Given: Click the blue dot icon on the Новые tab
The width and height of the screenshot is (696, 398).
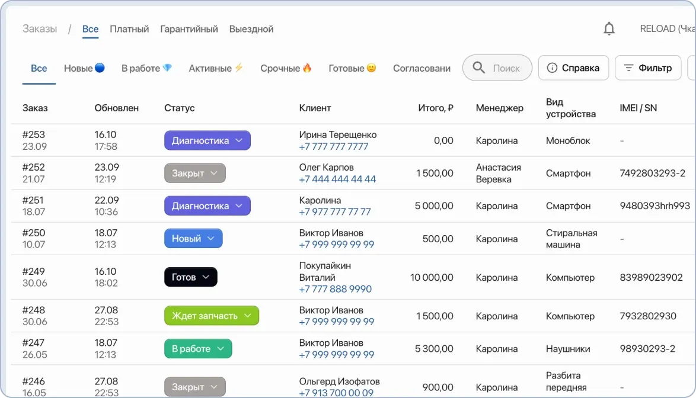Looking at the screenshot, I should 100,67.
